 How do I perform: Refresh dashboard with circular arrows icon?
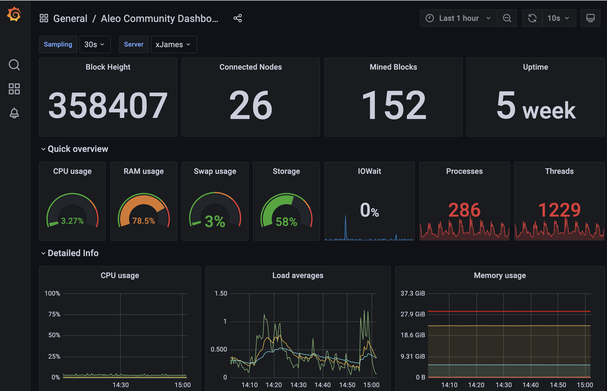pos(532,18)
